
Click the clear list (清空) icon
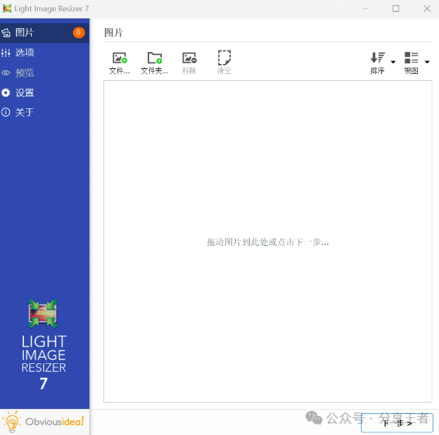224,58
